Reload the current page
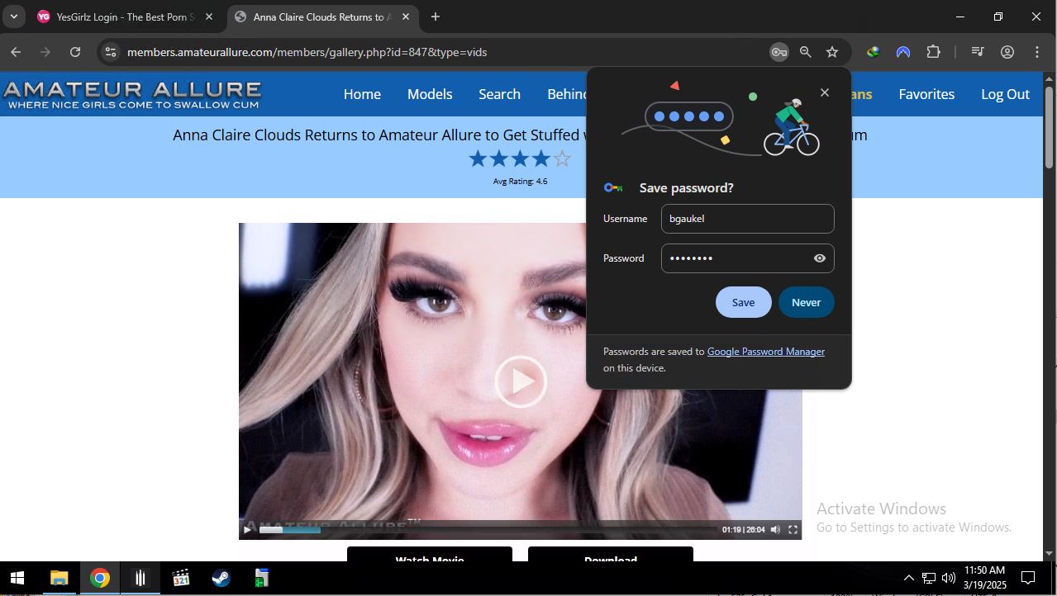1057x596 pixels. click(75, 52)
